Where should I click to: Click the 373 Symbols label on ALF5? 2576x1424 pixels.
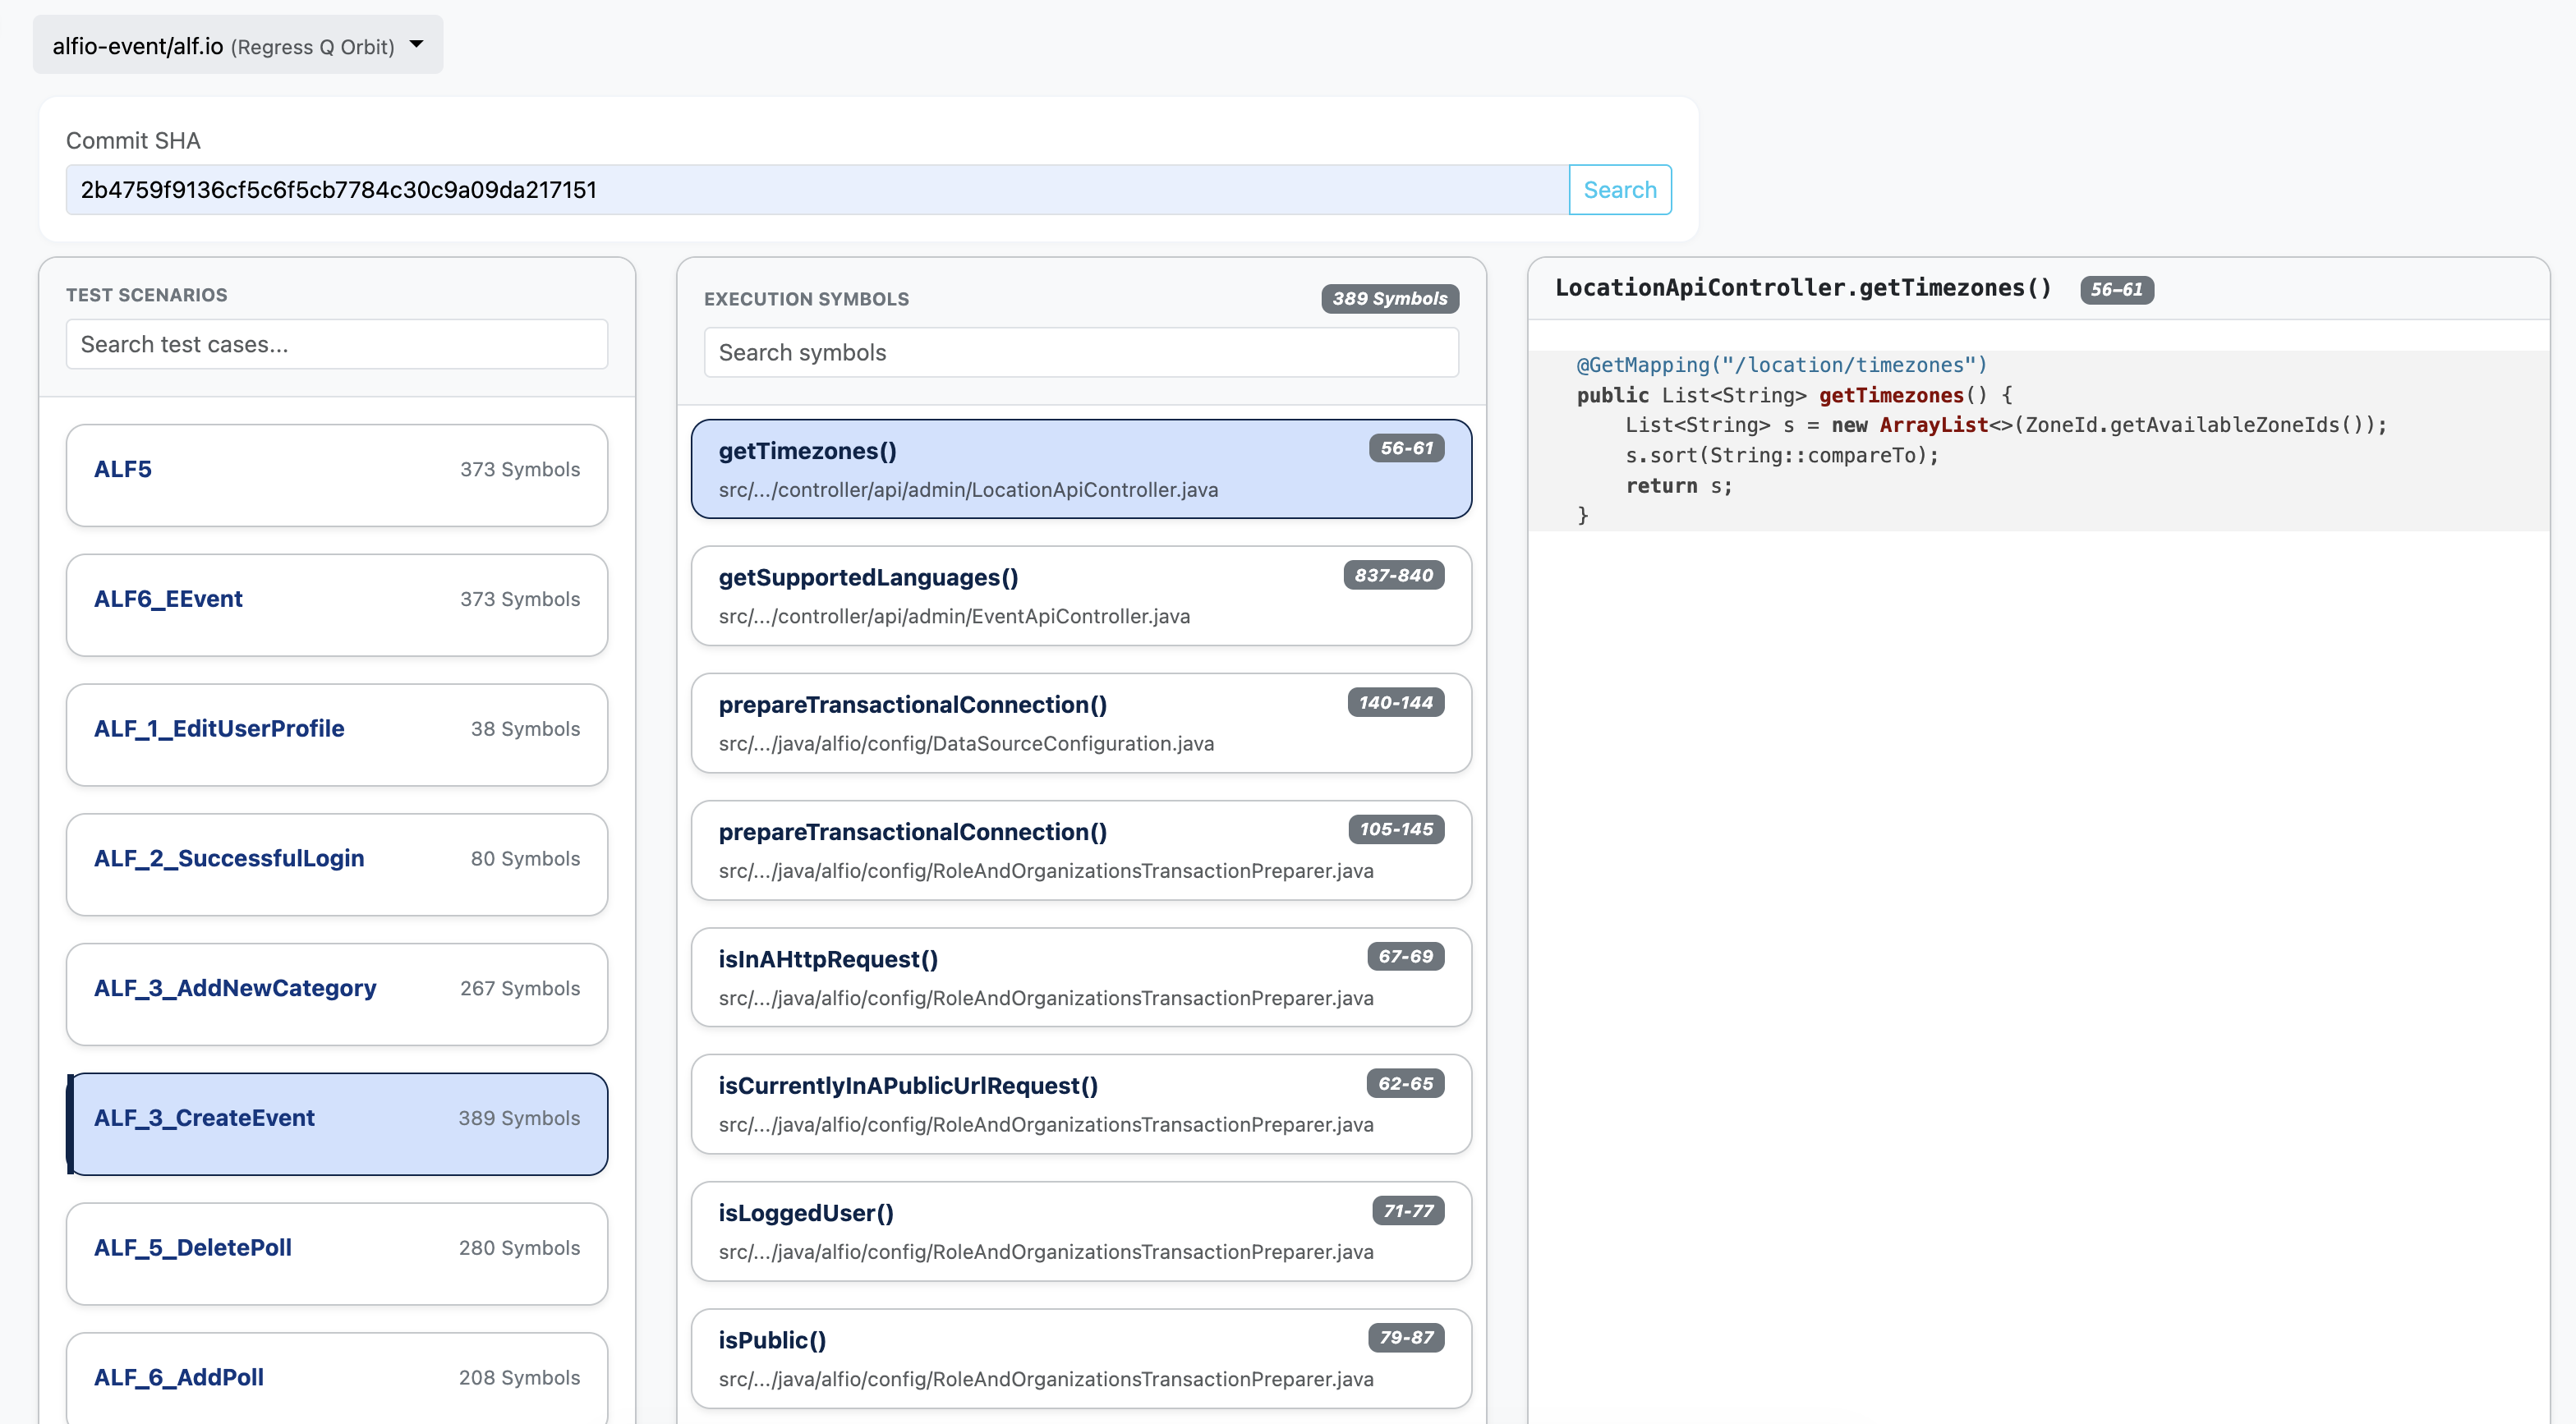[519, 469]
